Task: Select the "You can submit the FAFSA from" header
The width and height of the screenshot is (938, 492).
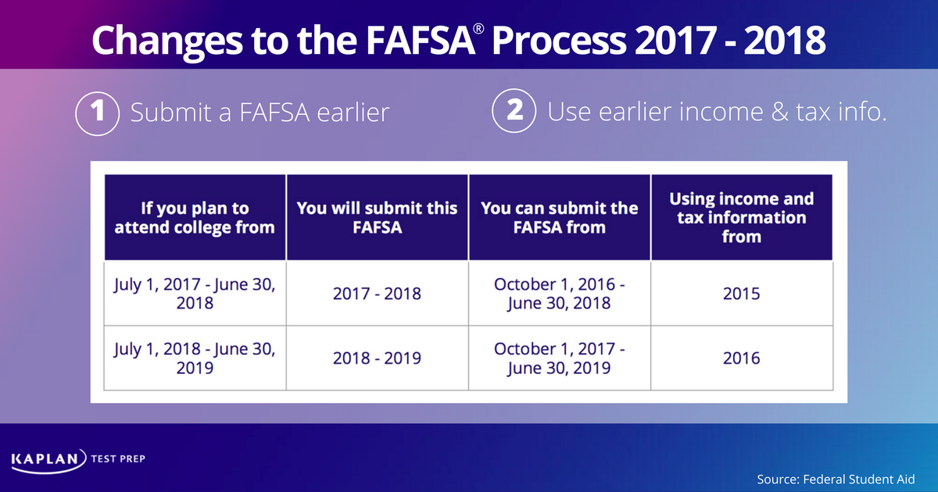Action: point(559,218)
